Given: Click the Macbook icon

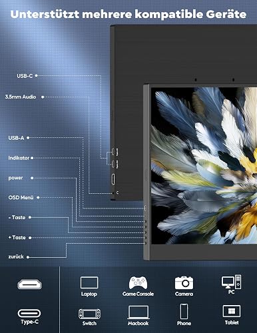Looking at the screenshot, I should (x=138, y=312).
